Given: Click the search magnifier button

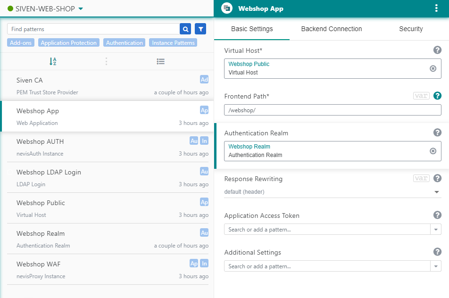Looking at the screenshot, I should coord(185,29).
